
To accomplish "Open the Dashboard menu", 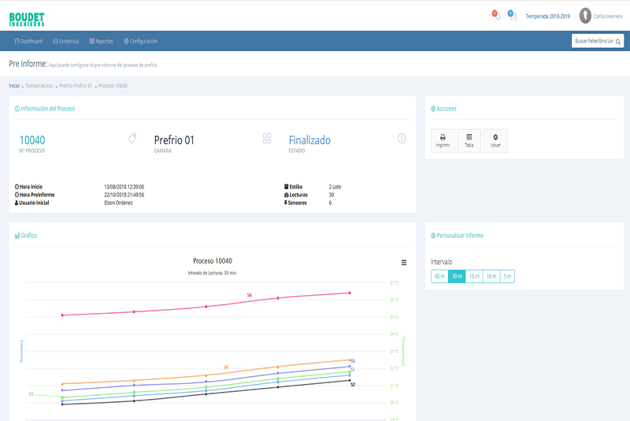I will click(x=28, y=41).
